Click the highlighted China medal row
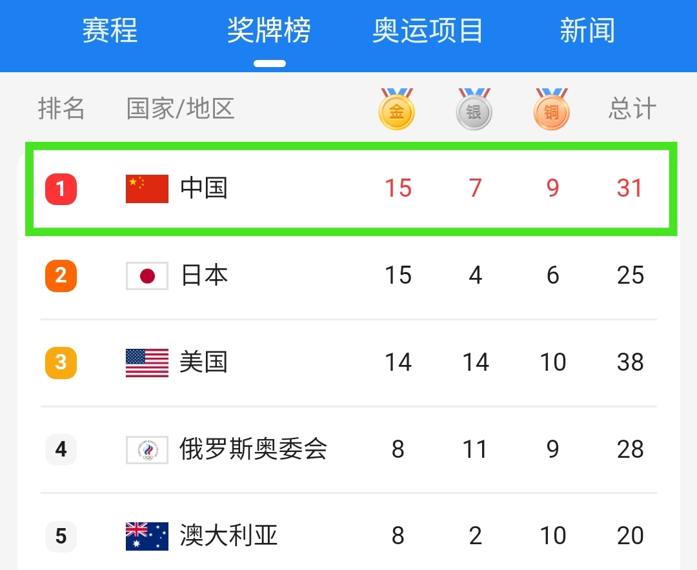The image size is (697, 570). [x=348, y=188]
